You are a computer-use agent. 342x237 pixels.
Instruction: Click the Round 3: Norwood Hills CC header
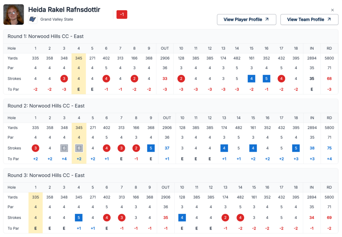click(x=56, y=175)
